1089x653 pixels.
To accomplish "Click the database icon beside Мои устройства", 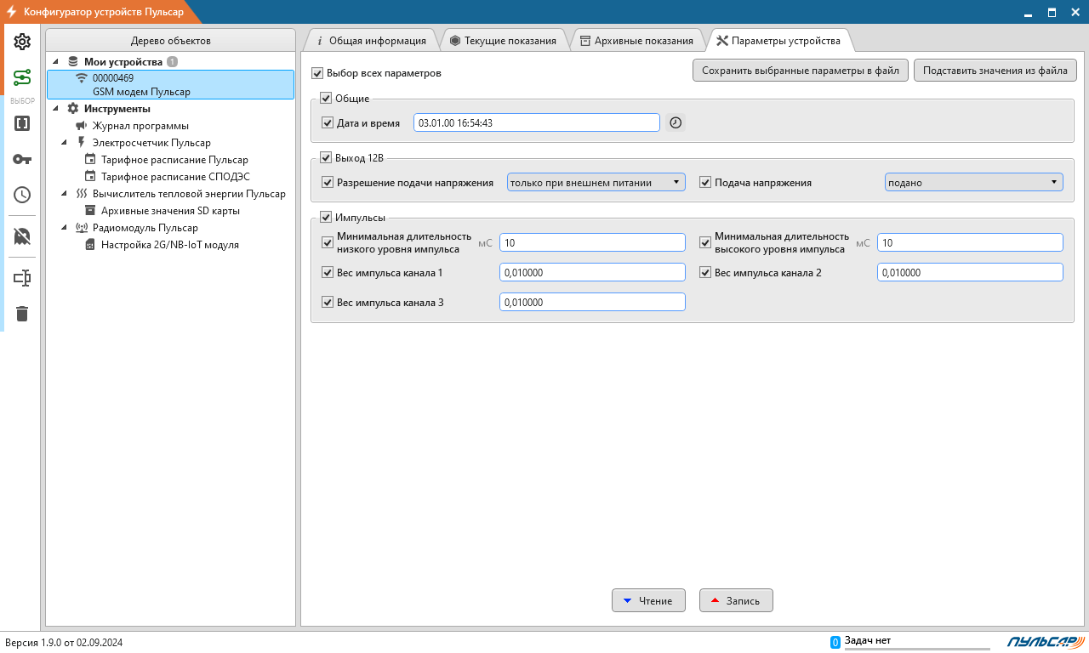I will point(73,62).
